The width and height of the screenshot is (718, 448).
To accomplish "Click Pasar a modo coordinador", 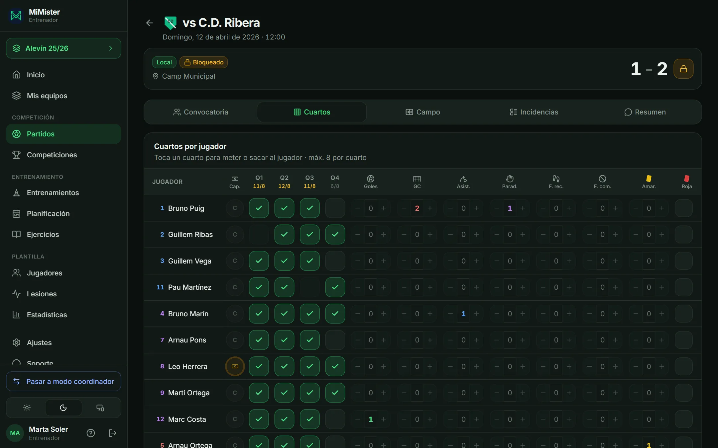I will (x=63, y=381).
